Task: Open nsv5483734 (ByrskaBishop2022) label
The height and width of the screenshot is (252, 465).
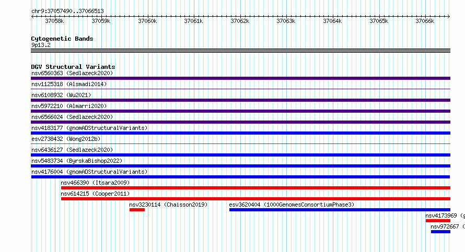Action: 77,161
